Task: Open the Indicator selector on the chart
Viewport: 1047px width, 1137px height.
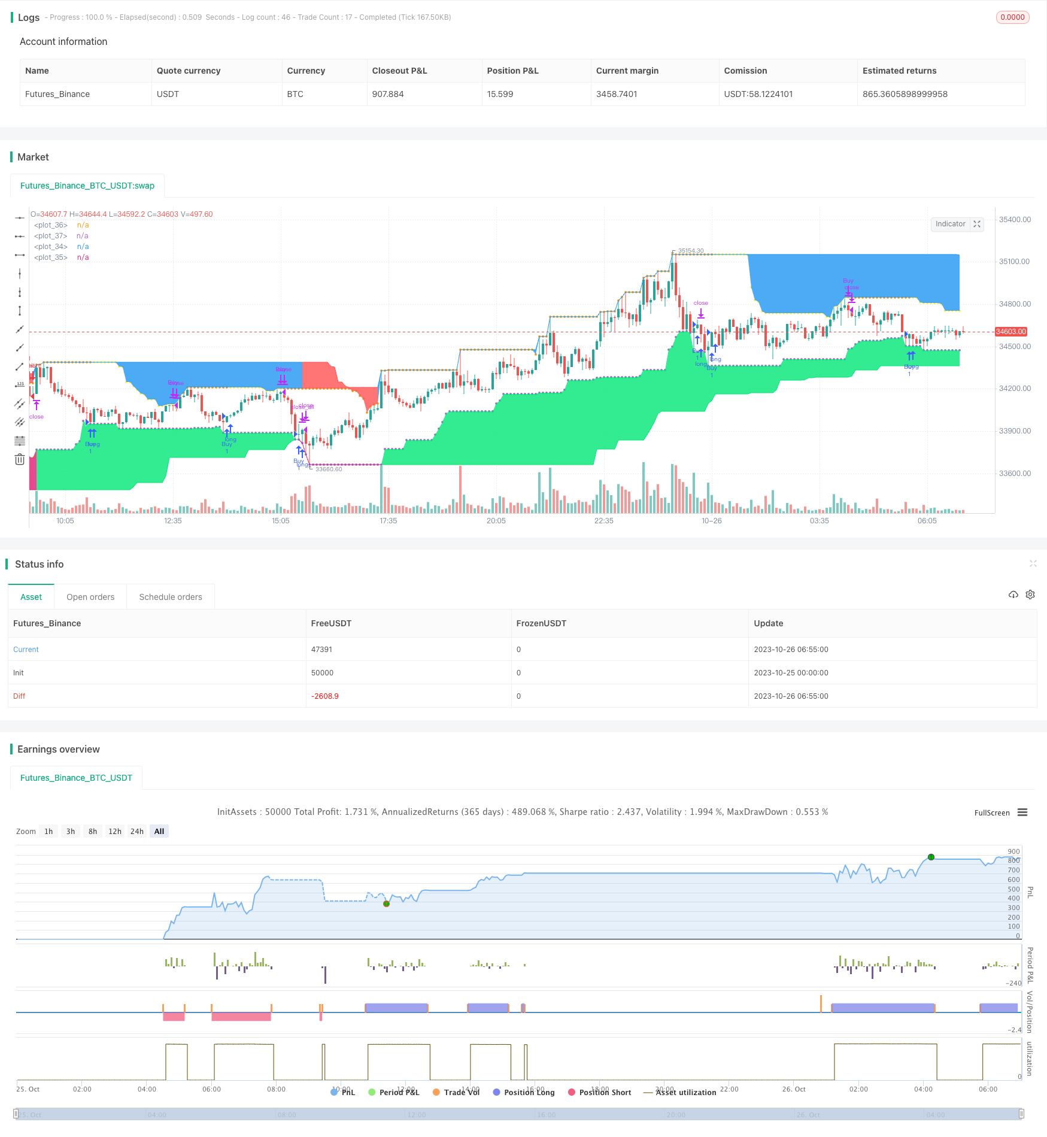Action: tap(951, 224)
